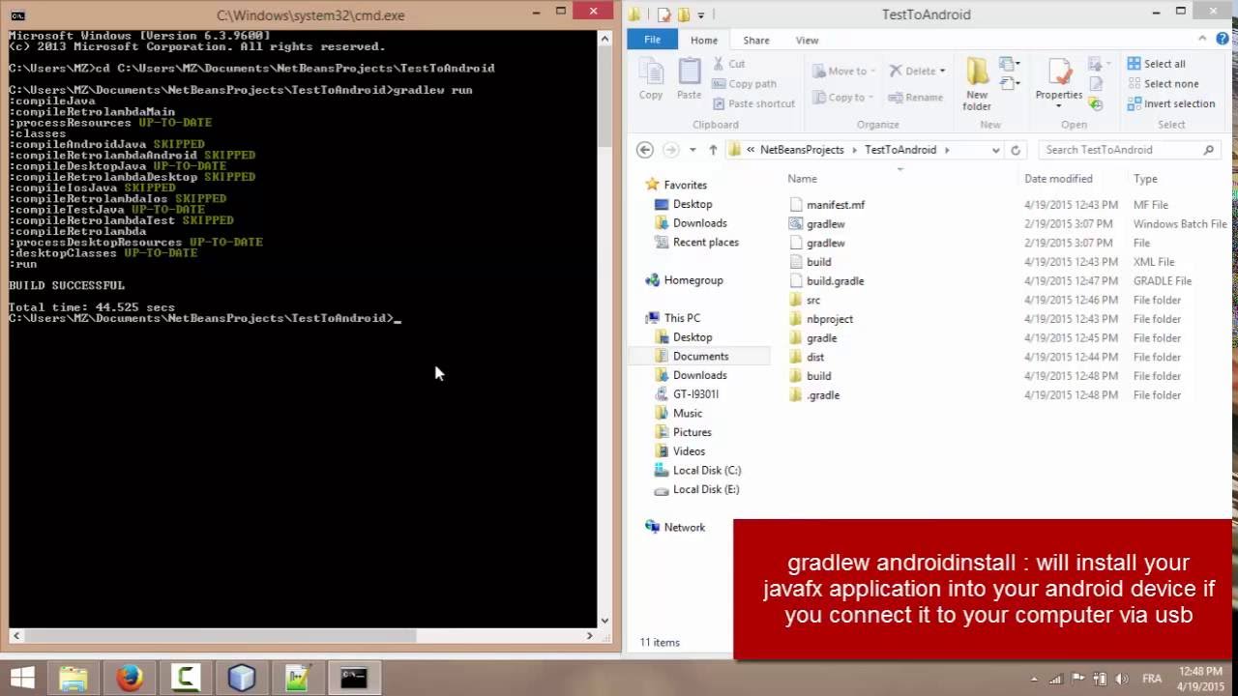Click NetBeansProjects in the address bar
The height and width of the screenshot is (696, 1238).
pos(802,150)
